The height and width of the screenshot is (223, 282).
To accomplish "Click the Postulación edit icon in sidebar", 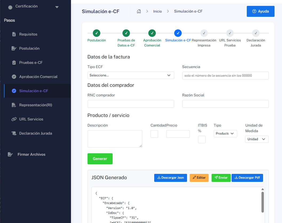I will (14, 48).
